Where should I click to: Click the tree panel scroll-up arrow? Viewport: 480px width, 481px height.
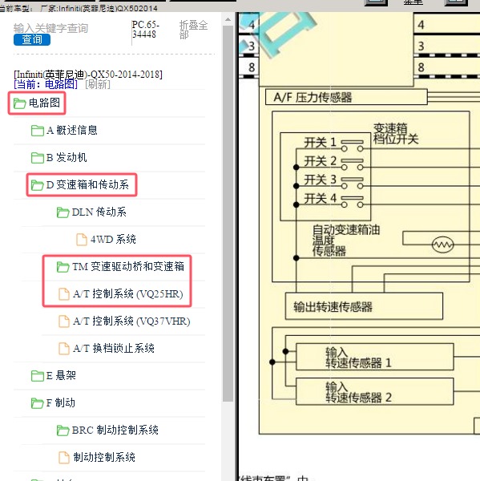point(228,19)
